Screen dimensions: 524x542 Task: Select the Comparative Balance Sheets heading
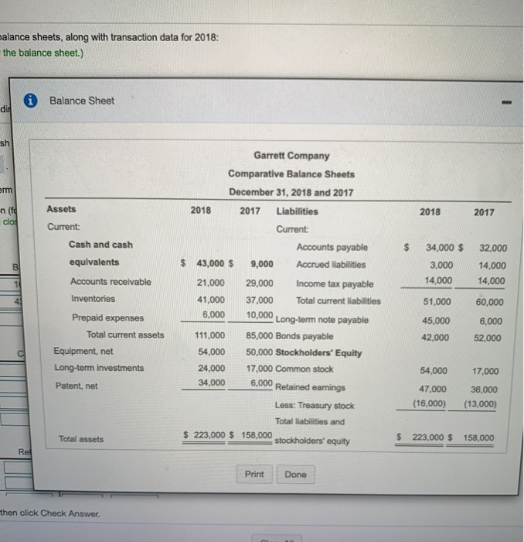[x=291, y=174]
